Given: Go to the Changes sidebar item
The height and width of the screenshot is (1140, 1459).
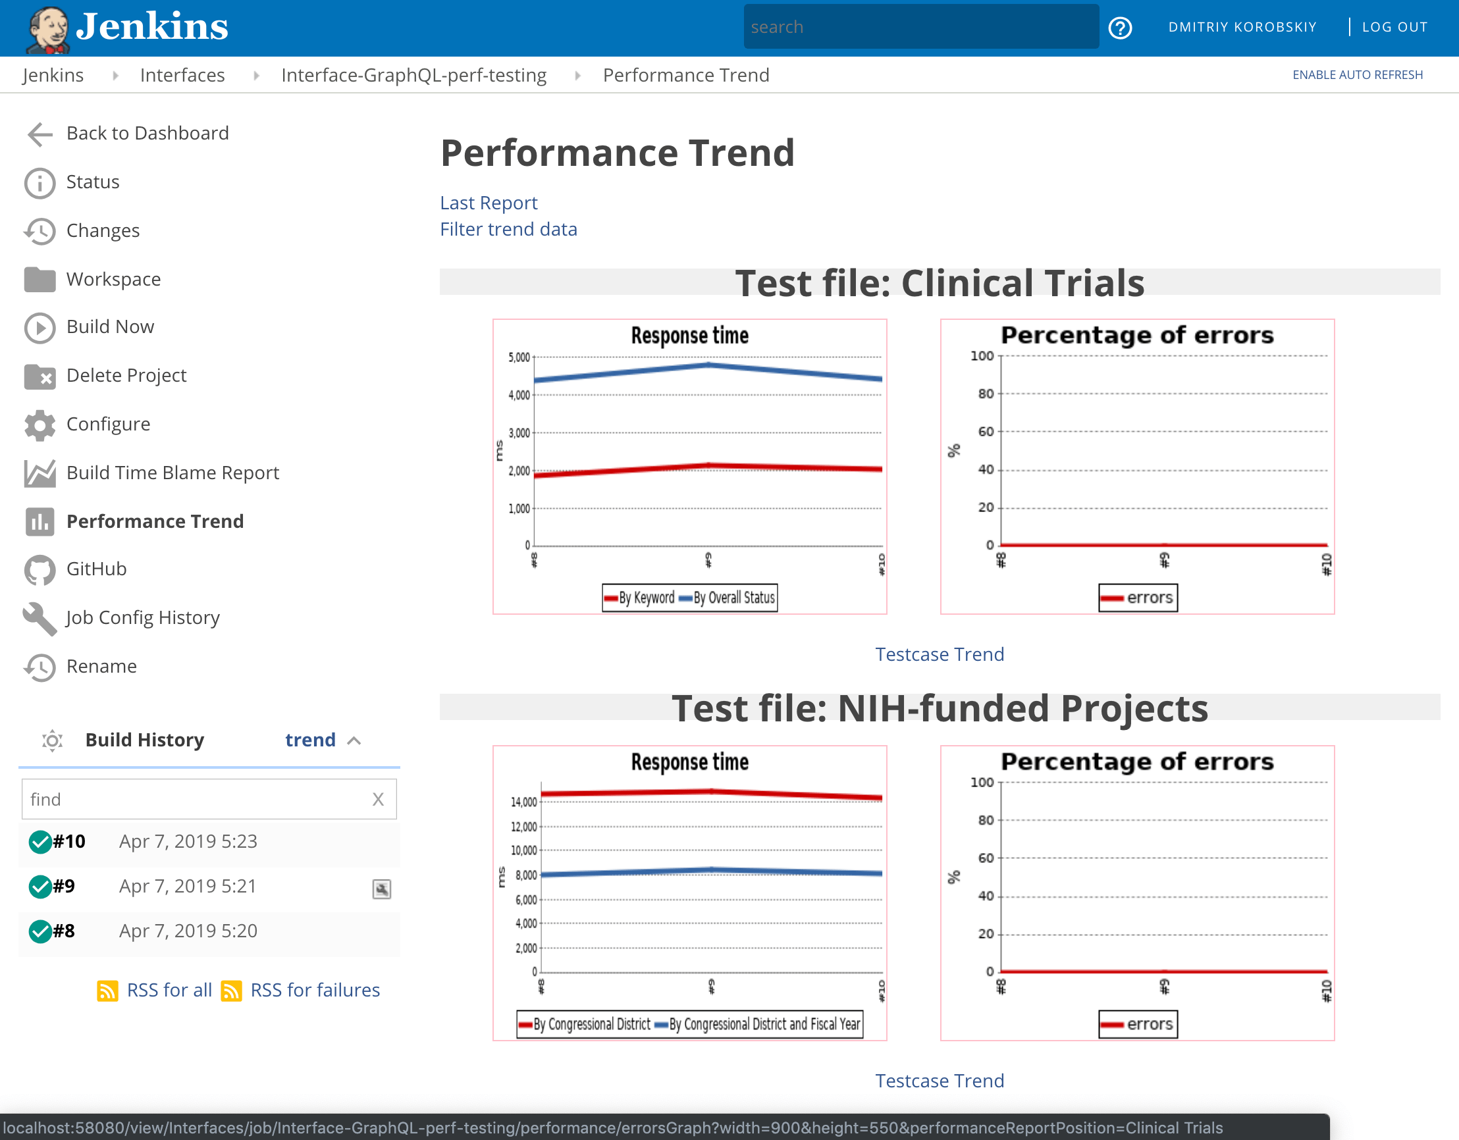Looking at the screenshot, I should point(103,230).
